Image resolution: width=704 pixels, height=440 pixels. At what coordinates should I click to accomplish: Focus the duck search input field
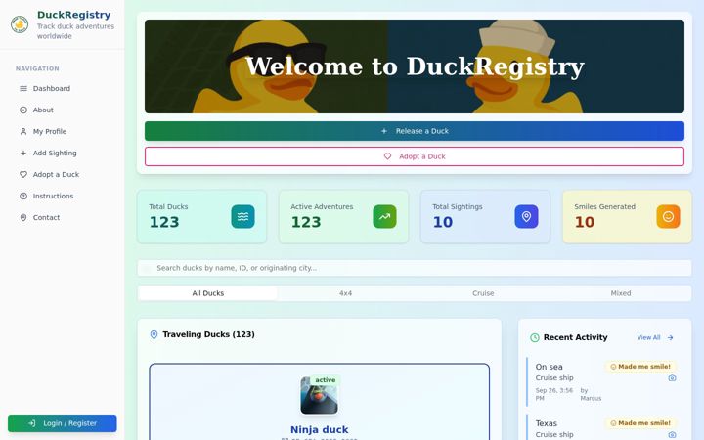tap(415, 268)
